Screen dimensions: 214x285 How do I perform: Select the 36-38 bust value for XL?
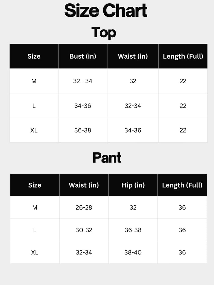(x=83, y=130)
